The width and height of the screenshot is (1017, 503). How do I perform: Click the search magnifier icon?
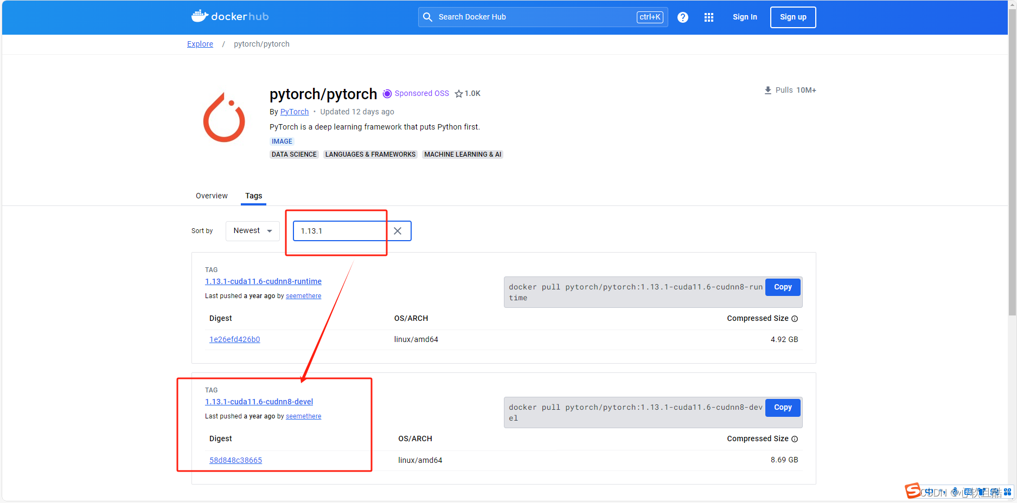427,17
